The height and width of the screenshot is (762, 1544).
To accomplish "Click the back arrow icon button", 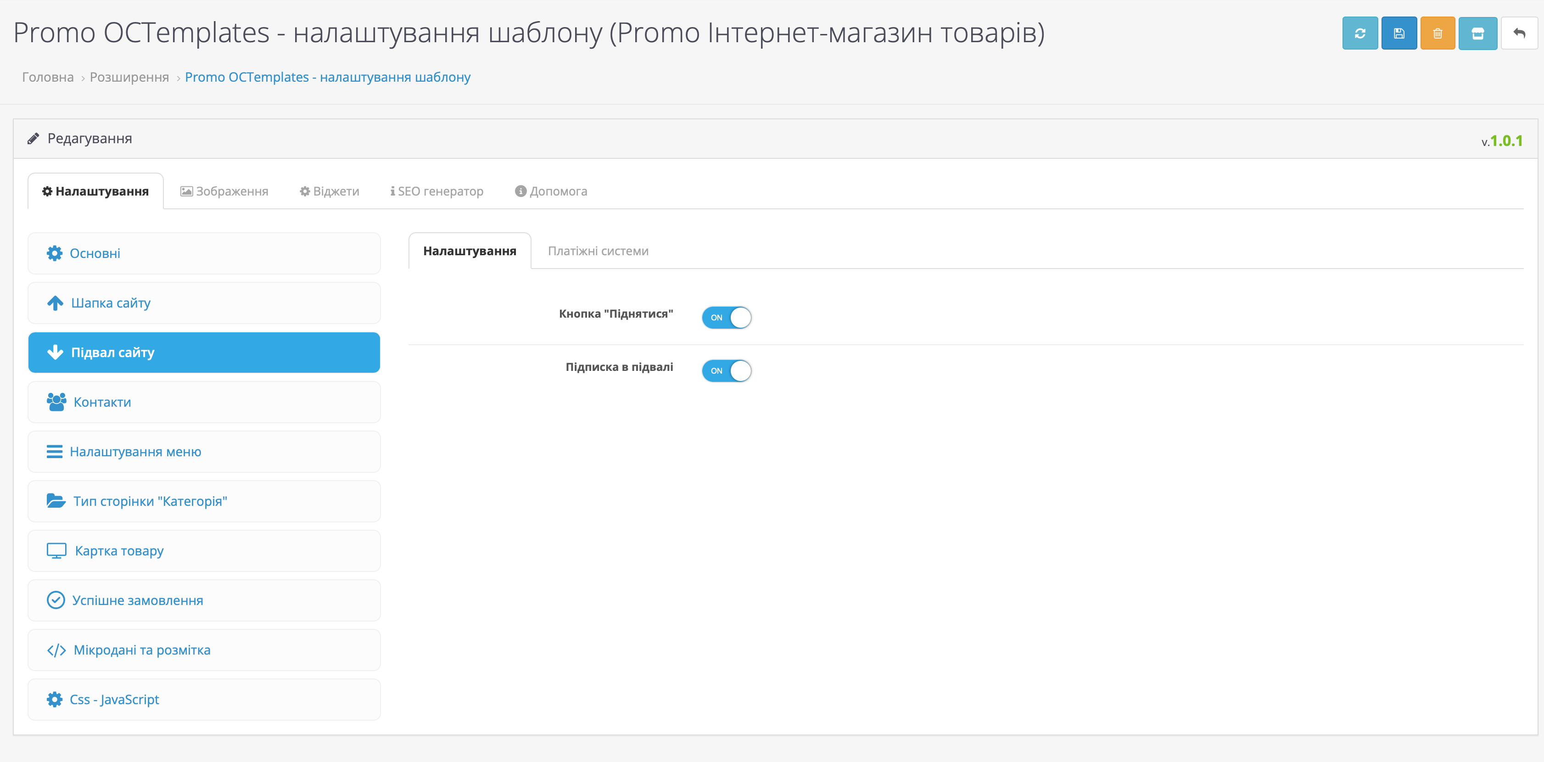I will [1519, 34].
